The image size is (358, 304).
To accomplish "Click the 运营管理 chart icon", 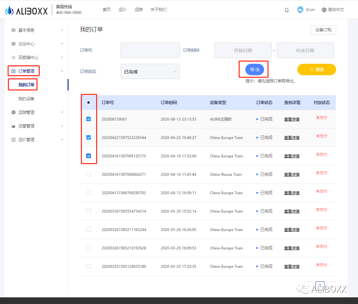I will 14,126.
